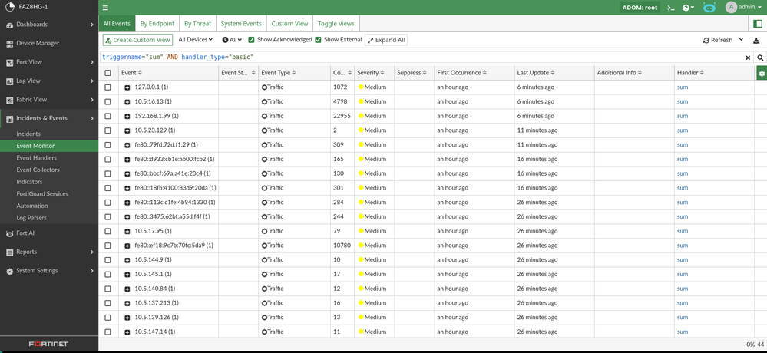Click the Expand All button

(386, 40)
